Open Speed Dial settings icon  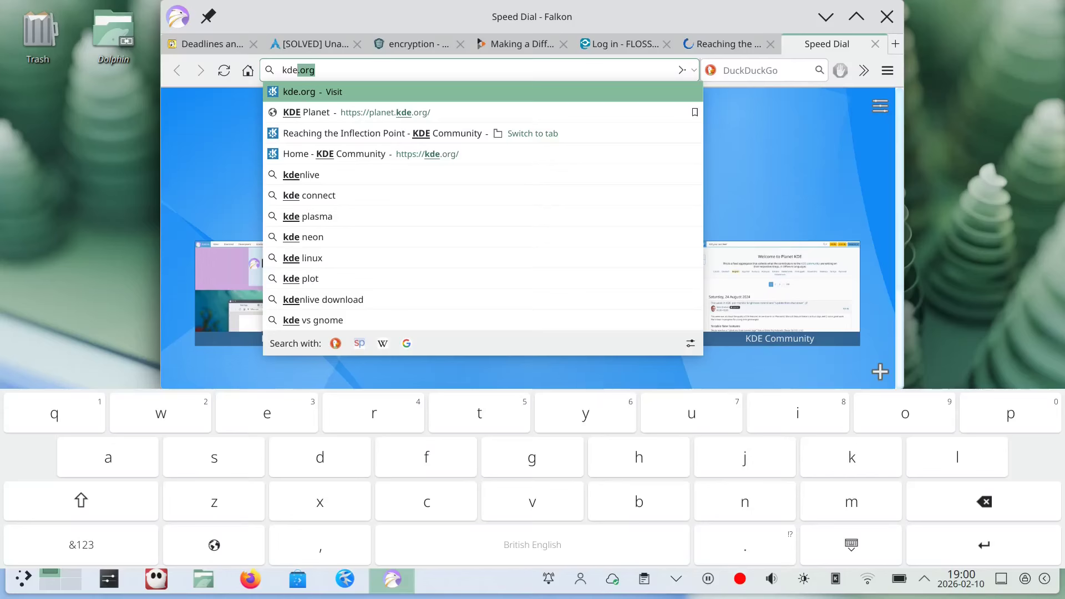(x=880, y=106)
